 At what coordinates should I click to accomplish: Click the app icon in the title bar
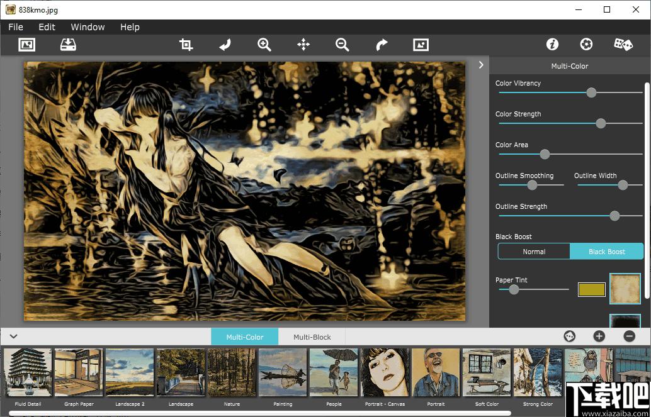point(10,9)
